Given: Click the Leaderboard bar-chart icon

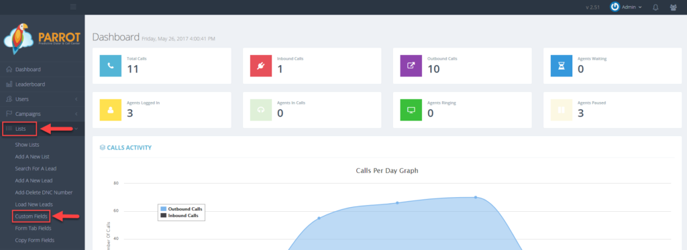Looking at the screenshot, I should pos(9,84).
